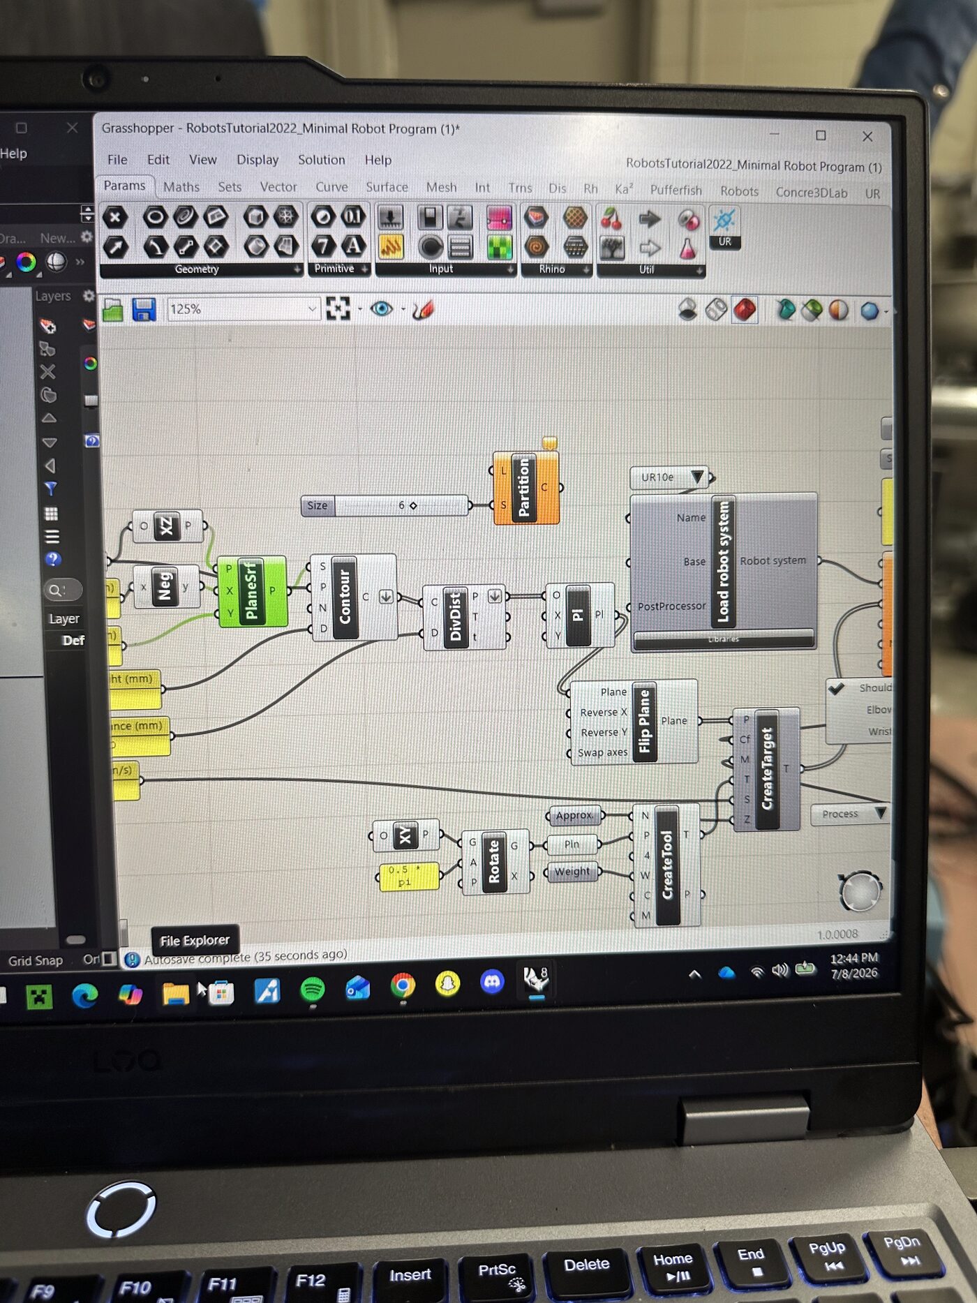Choose the Gradient icon in Input panel

click(x=499, y=218)
